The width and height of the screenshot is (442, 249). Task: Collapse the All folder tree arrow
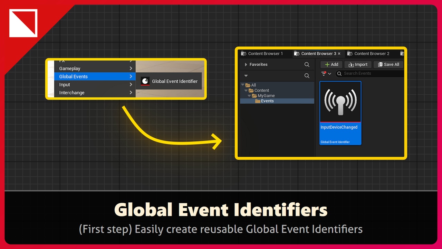pos(243,85)
